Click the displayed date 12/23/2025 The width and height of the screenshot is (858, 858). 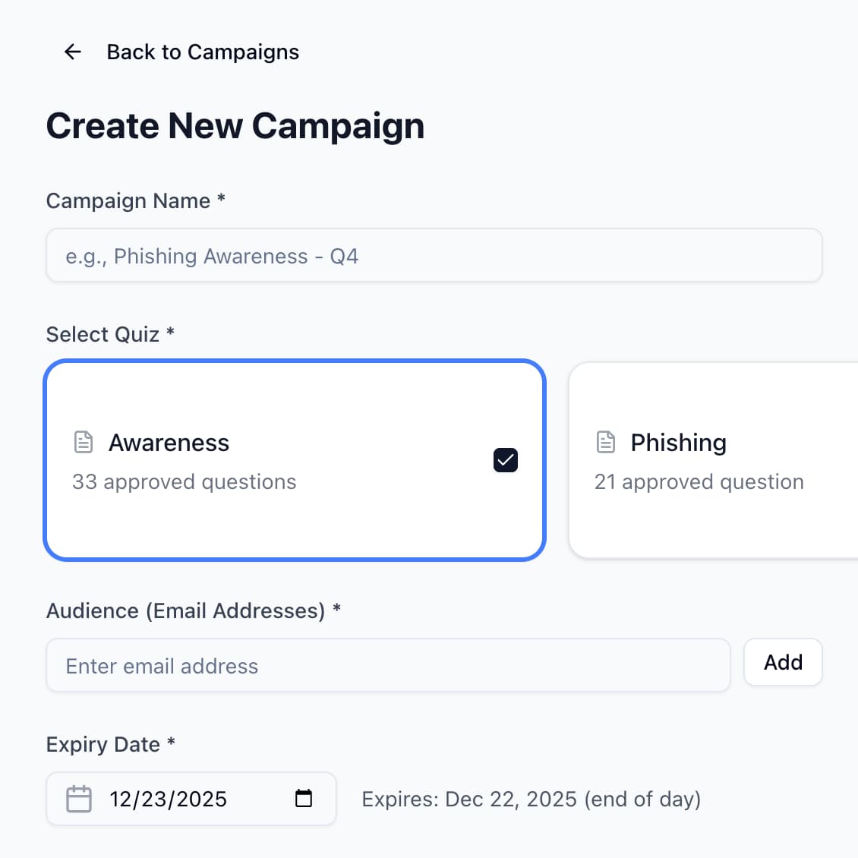coord(168,799)
